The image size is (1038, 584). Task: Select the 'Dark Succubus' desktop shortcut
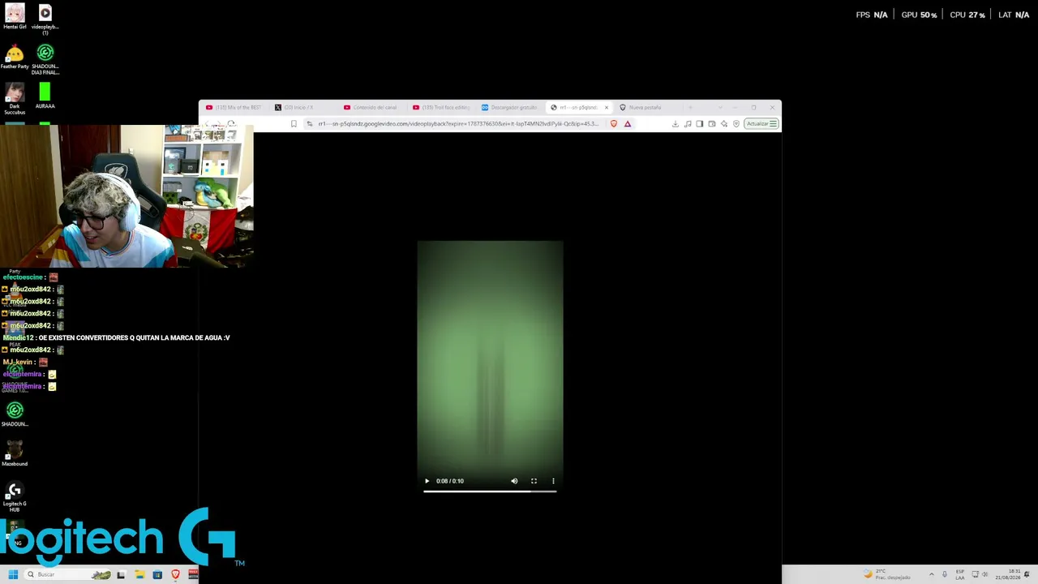click(15, 99)
